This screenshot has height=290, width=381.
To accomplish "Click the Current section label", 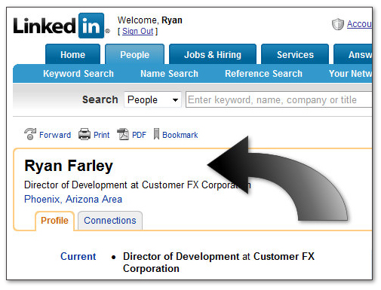I will [x=78, y=256].
